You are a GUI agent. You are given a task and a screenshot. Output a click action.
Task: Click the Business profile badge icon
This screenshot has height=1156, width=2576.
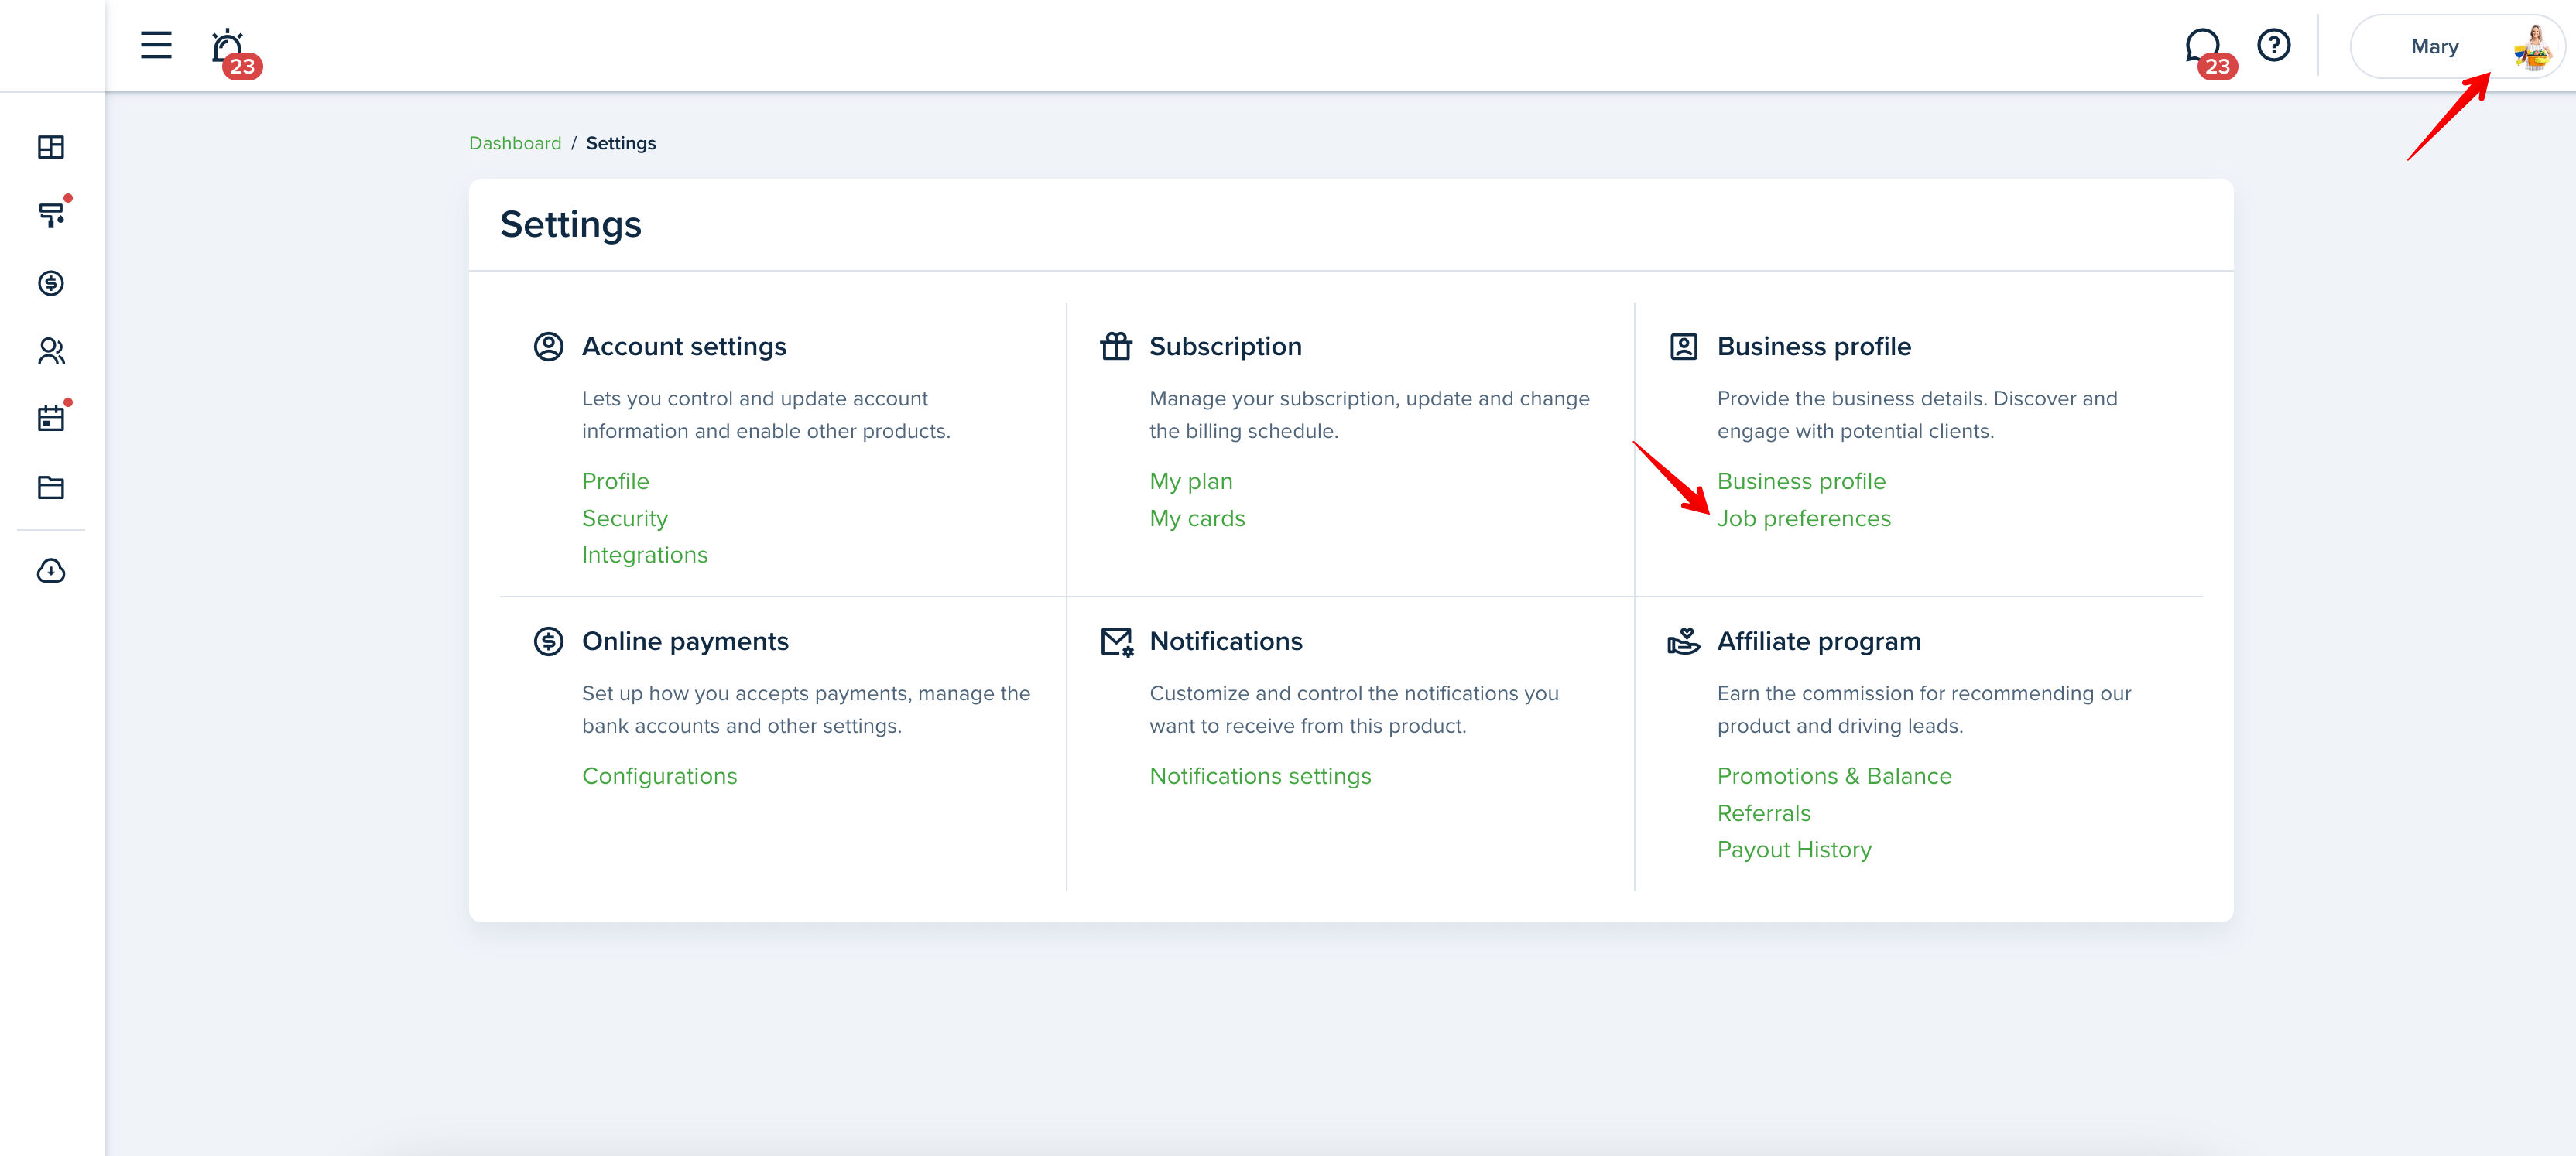(x=1684, y=346)
